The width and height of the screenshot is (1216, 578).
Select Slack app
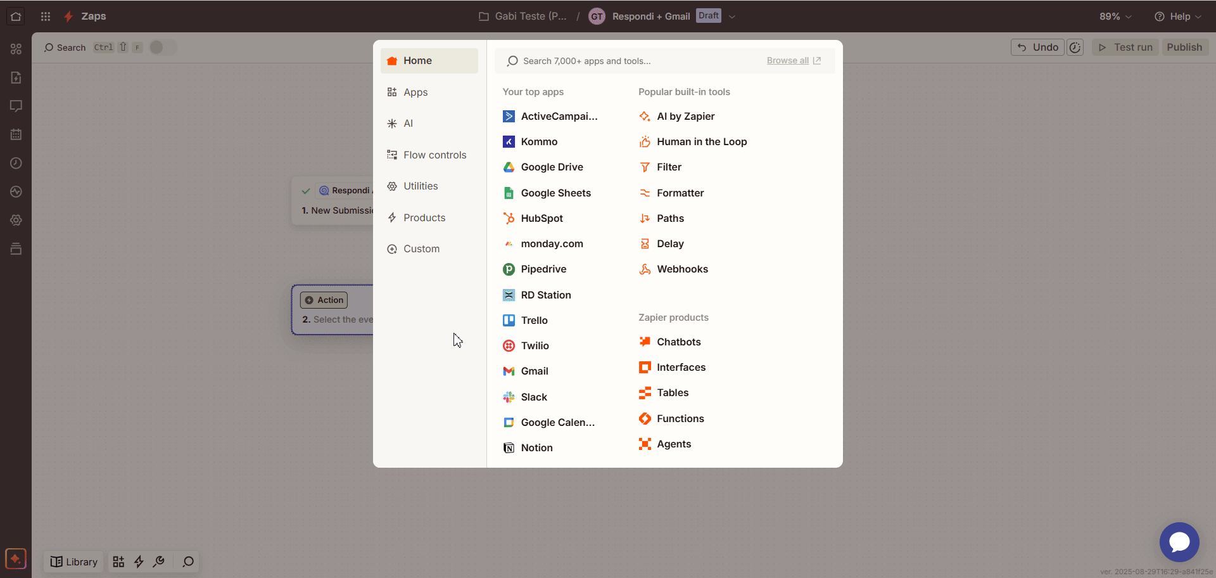click(525, 397)
